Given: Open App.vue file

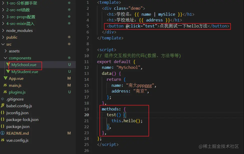Looking at the screenshot, I should click(x=16, y=79).
